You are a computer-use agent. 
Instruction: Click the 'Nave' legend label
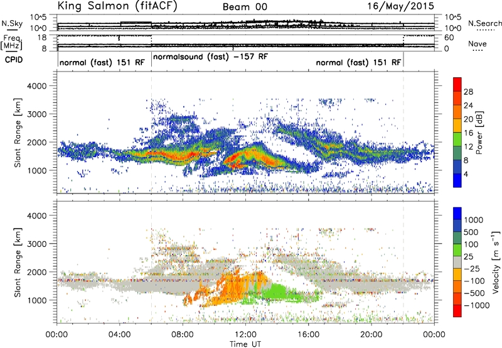tap(477, 43)
